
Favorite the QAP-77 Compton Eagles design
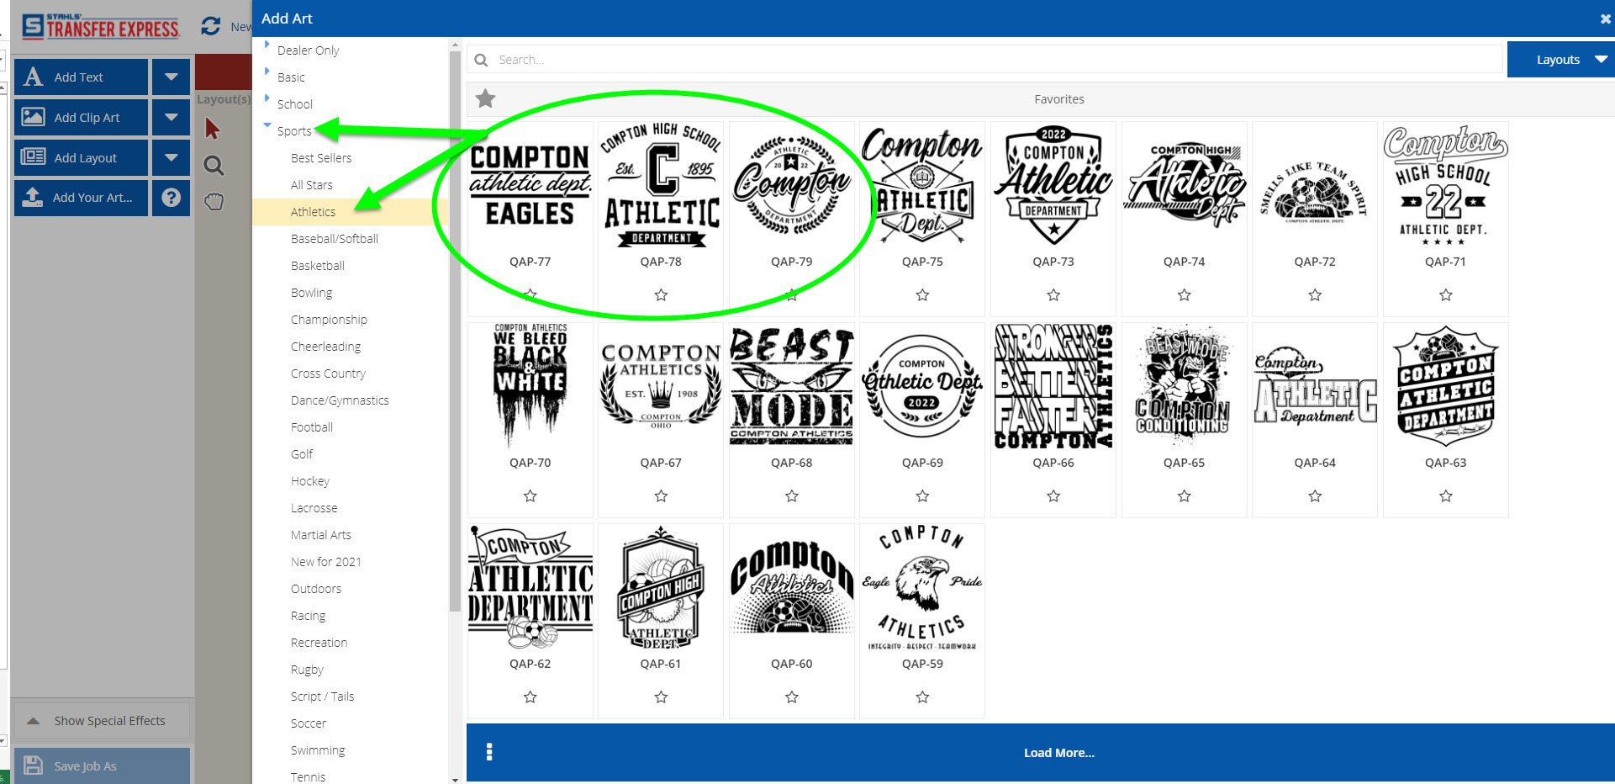(530, 294)
